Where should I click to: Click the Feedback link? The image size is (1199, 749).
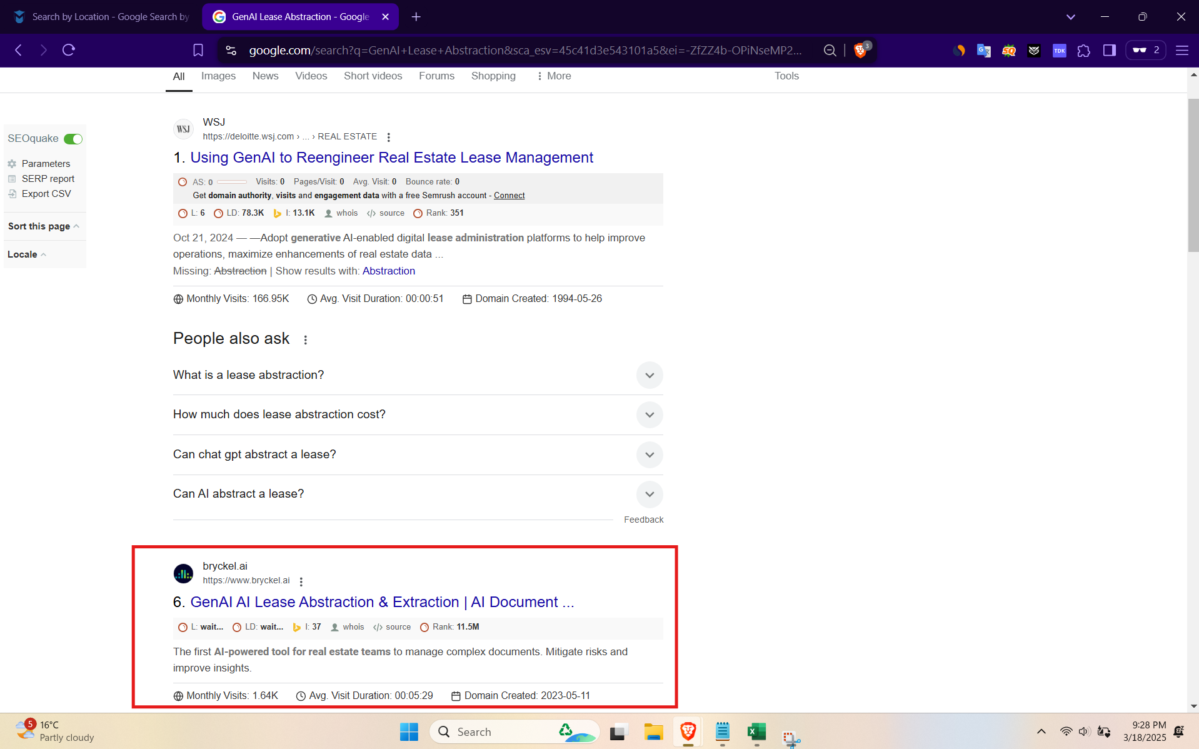pyautogui.click(x=643, y=520)
